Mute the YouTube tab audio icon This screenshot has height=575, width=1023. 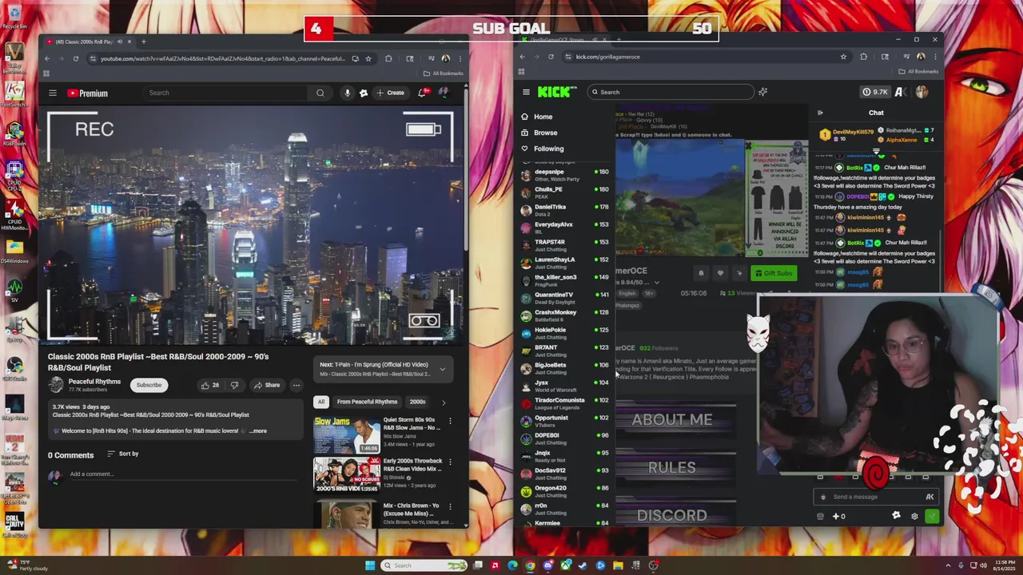pos(120,42)
